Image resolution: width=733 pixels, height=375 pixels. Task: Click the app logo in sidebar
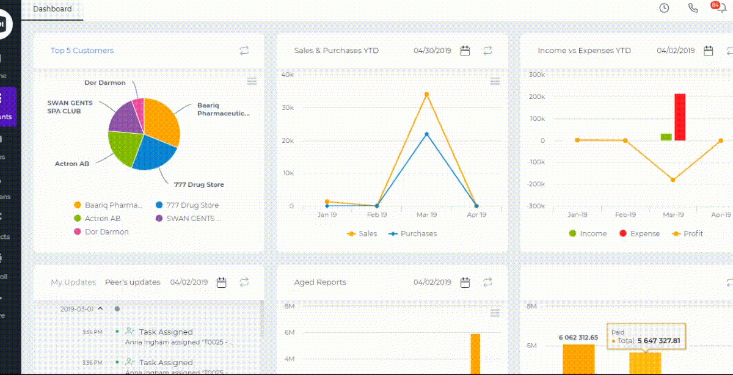point(3,23)
